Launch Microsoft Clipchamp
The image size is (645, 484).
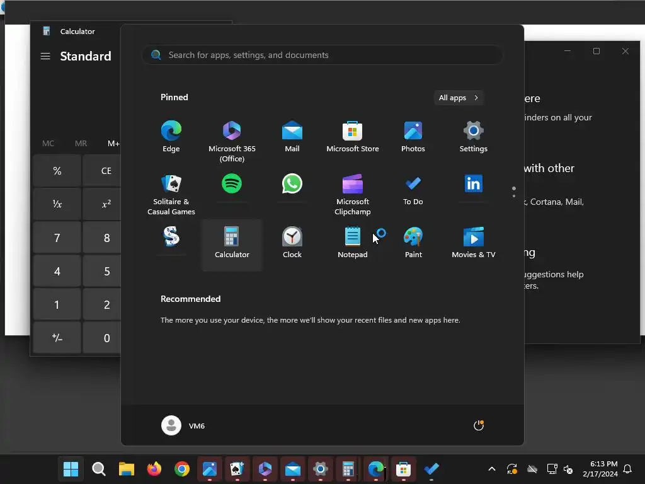[x=353, y=195]
